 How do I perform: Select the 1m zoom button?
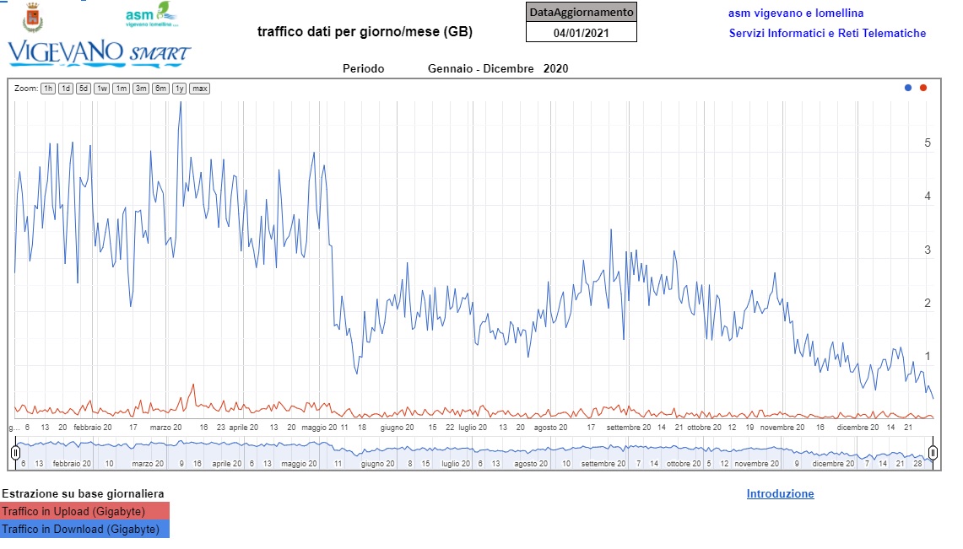point(122,89)
